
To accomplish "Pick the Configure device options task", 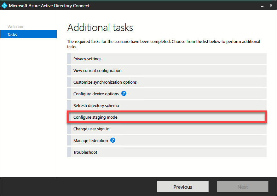I will [96, 94].
